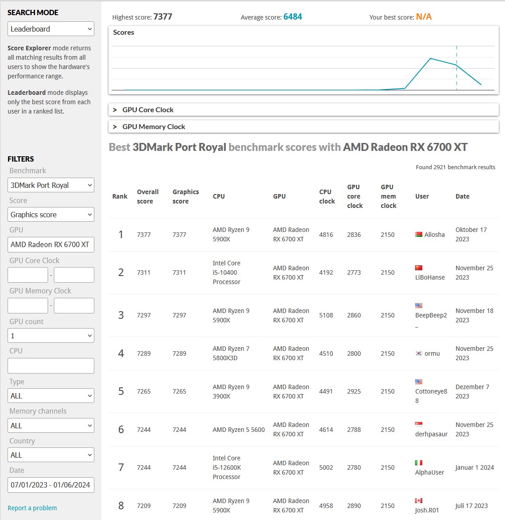
Task: Open the Country filter dropdown
Action: [51, 455]
